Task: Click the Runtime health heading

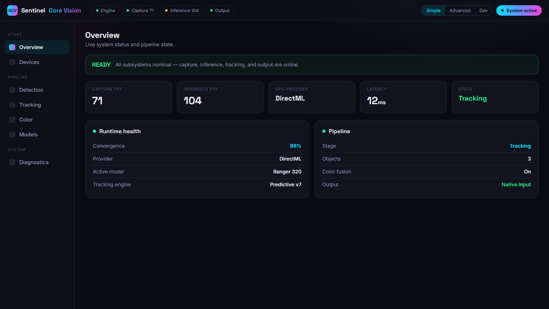Action: (120, 131)
